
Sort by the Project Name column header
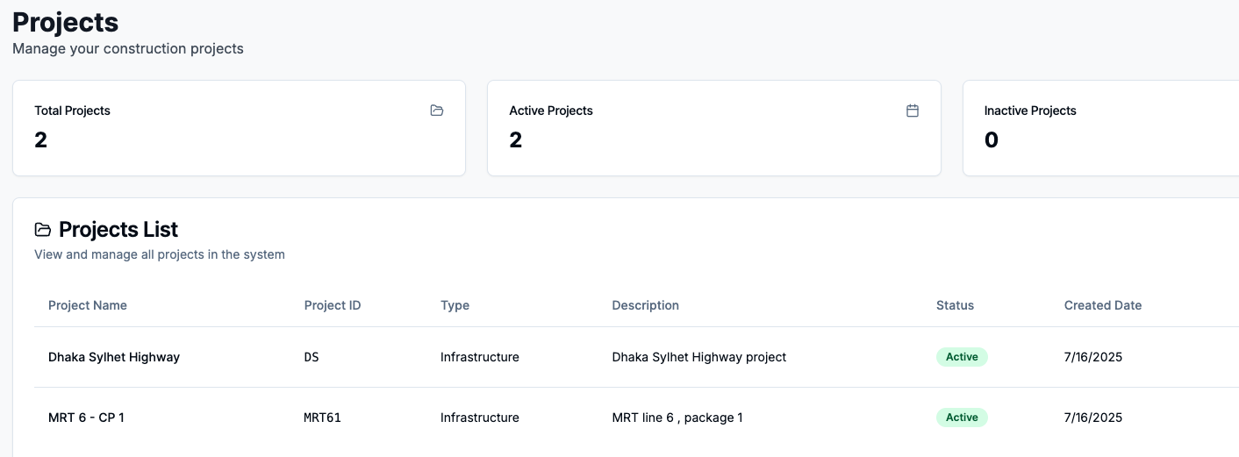88,305
